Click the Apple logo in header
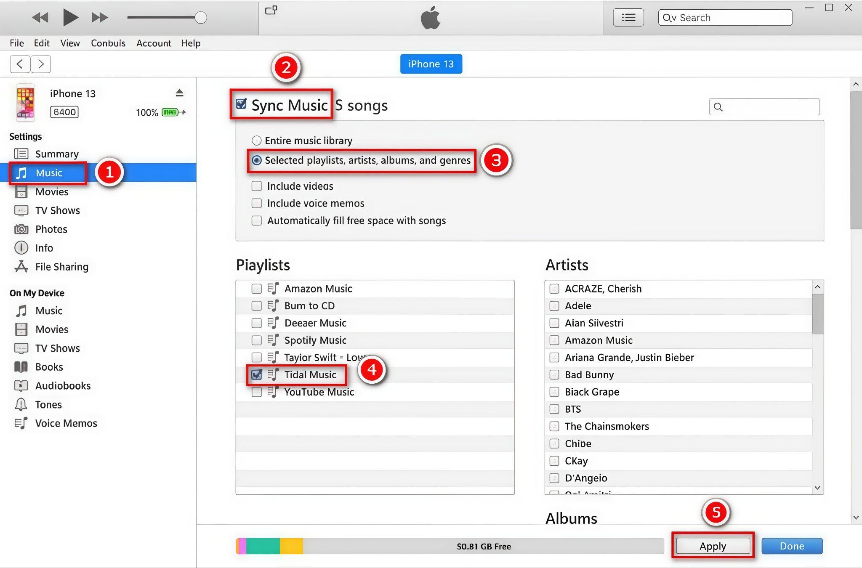Viewport: 862px width, 568px height. coord(431,18)
